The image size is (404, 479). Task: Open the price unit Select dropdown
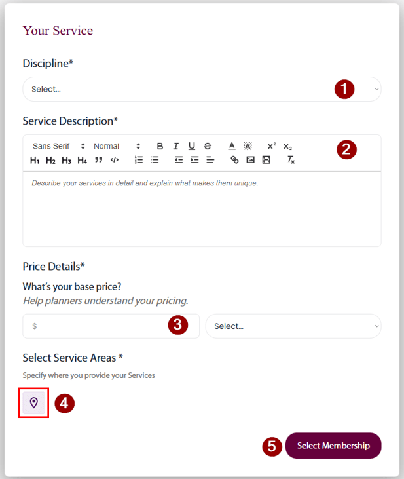pyautogui.click(x=293, y=326)
